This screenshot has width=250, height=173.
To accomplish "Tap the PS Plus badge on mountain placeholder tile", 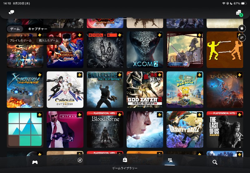I will click(x=40, y=115).
